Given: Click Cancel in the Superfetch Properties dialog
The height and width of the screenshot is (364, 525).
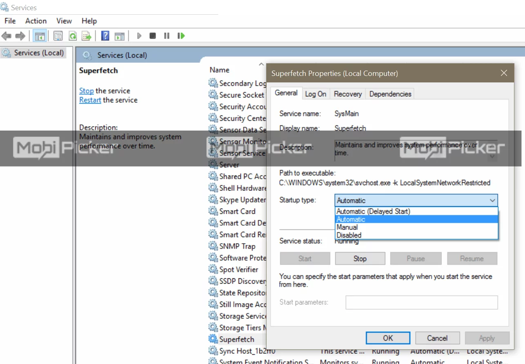Looking at the screenshot, I should (x=437, y=338).
